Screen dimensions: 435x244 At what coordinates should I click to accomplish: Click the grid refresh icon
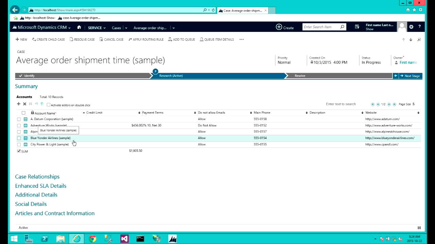[42, 104]
